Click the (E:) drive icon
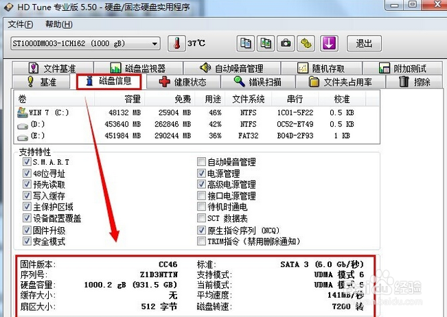Image resolution: width=447 pixels, height=317 pixels. tap(22, 137)
